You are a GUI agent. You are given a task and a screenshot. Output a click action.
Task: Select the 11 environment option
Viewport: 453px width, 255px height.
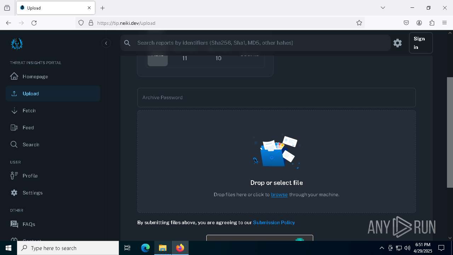(185, 58)
